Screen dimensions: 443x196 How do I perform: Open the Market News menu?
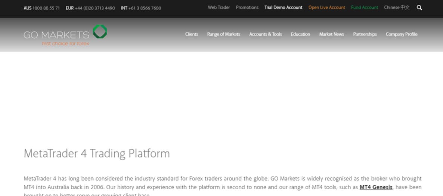(331, 34)
